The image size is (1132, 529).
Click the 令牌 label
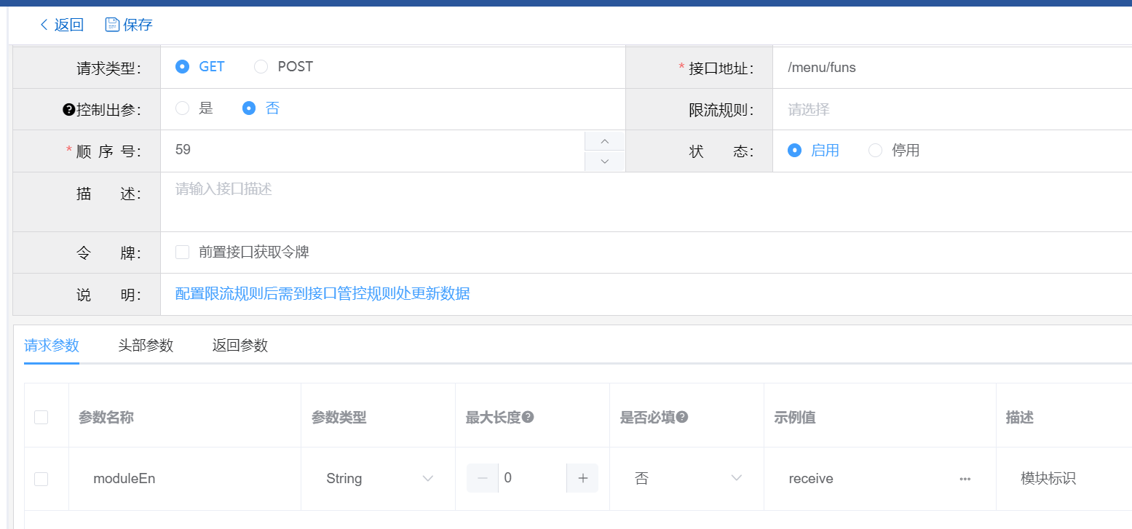(108, 253)
